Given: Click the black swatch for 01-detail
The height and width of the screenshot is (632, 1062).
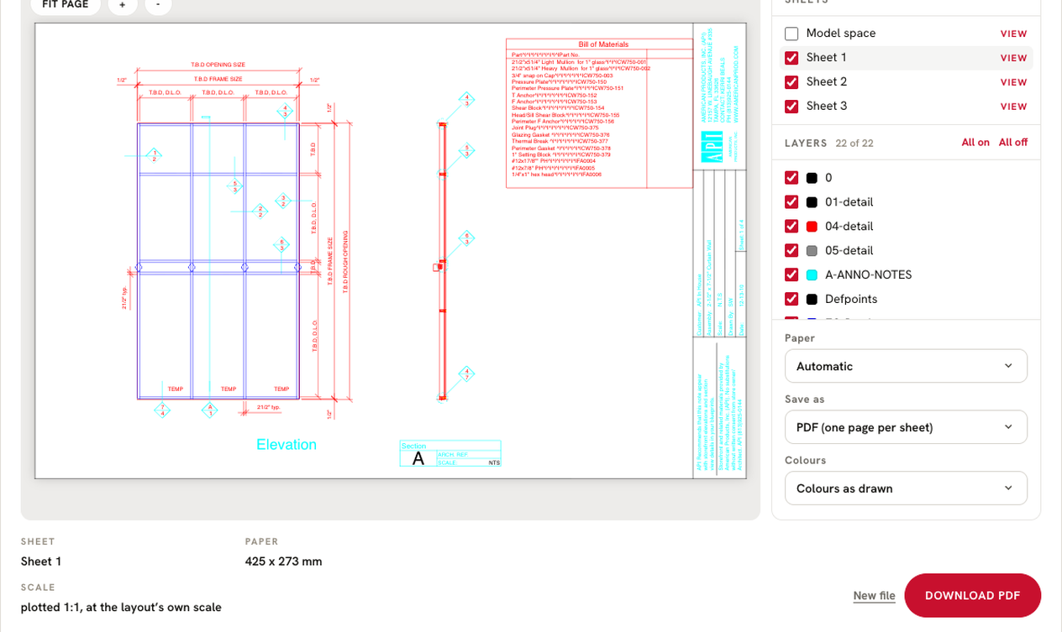Looking at the screenshot, I should point(812,202).
